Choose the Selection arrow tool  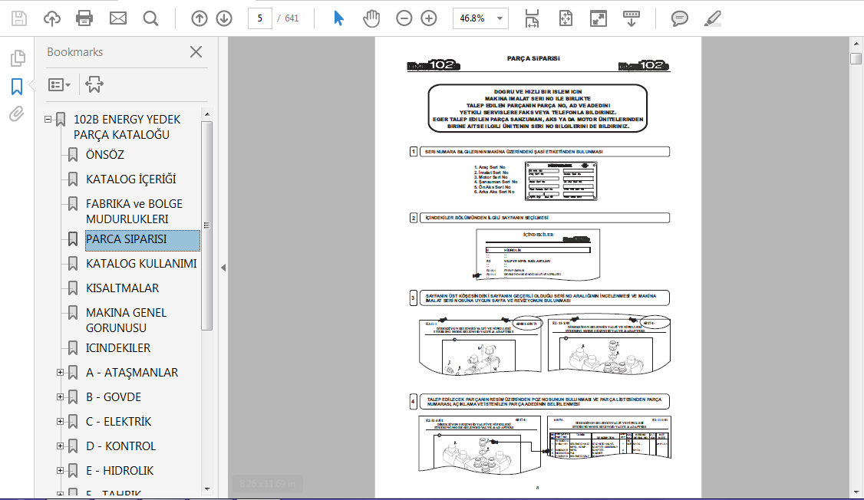pos(338,18)
